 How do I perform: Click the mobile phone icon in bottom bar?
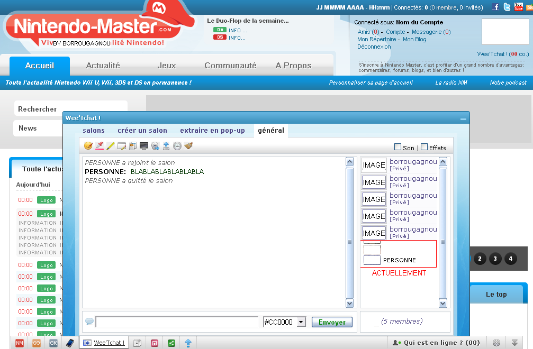click(x=70, y=343)
